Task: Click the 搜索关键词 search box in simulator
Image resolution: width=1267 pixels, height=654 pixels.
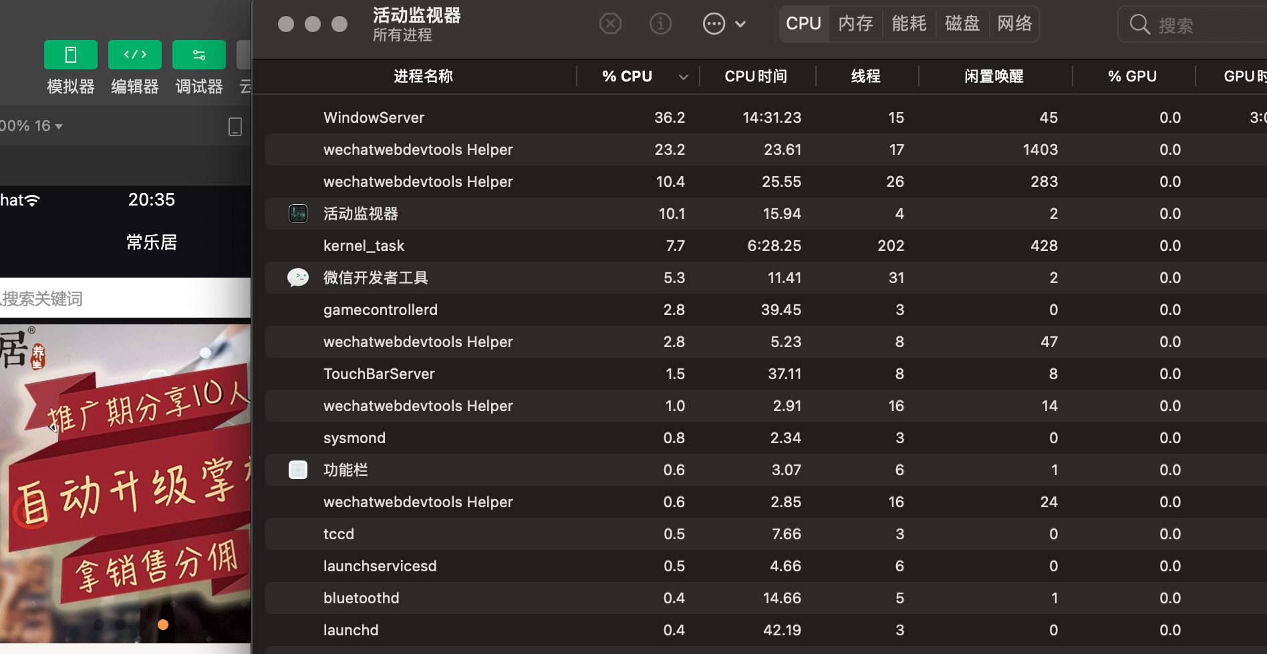Action: pyautogui.click(x=126, y=298)
